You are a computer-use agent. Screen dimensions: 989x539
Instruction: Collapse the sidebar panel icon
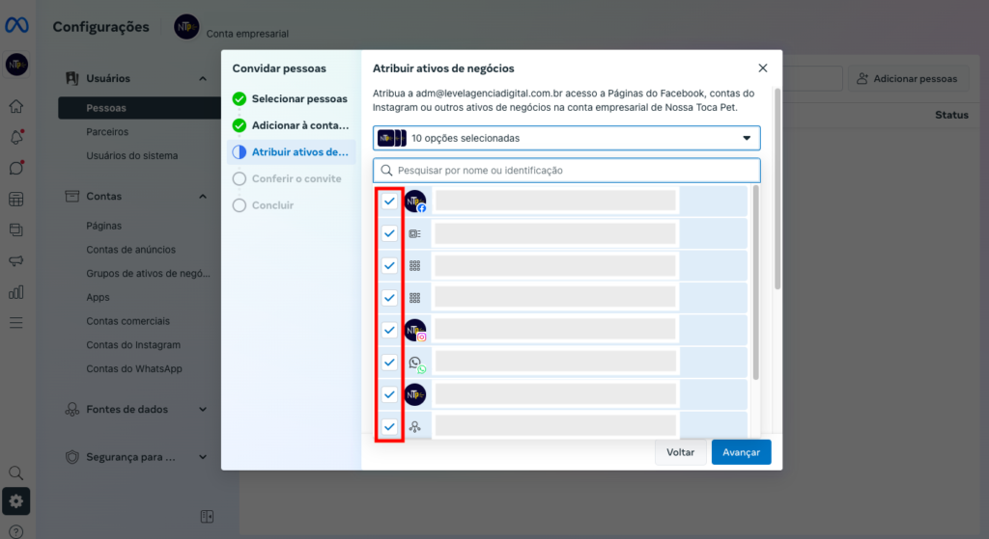click(x=207, y=516)
